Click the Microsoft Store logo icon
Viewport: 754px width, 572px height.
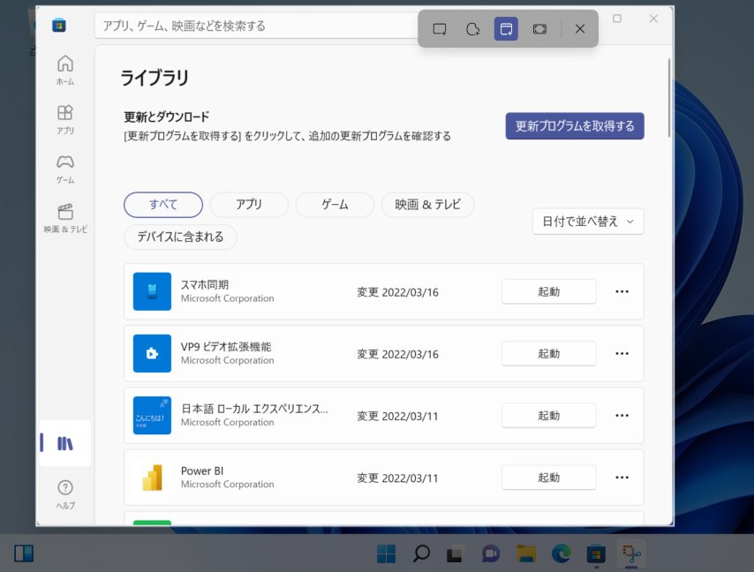pos(58,25)
